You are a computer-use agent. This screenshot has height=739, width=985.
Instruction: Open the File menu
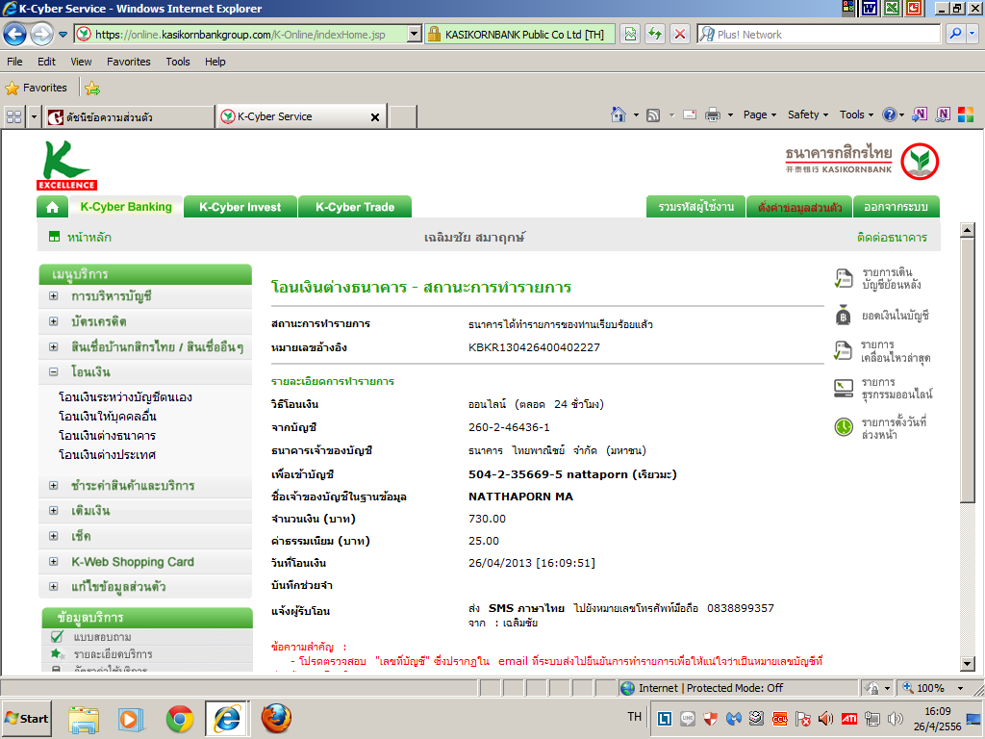click(14, 62)
